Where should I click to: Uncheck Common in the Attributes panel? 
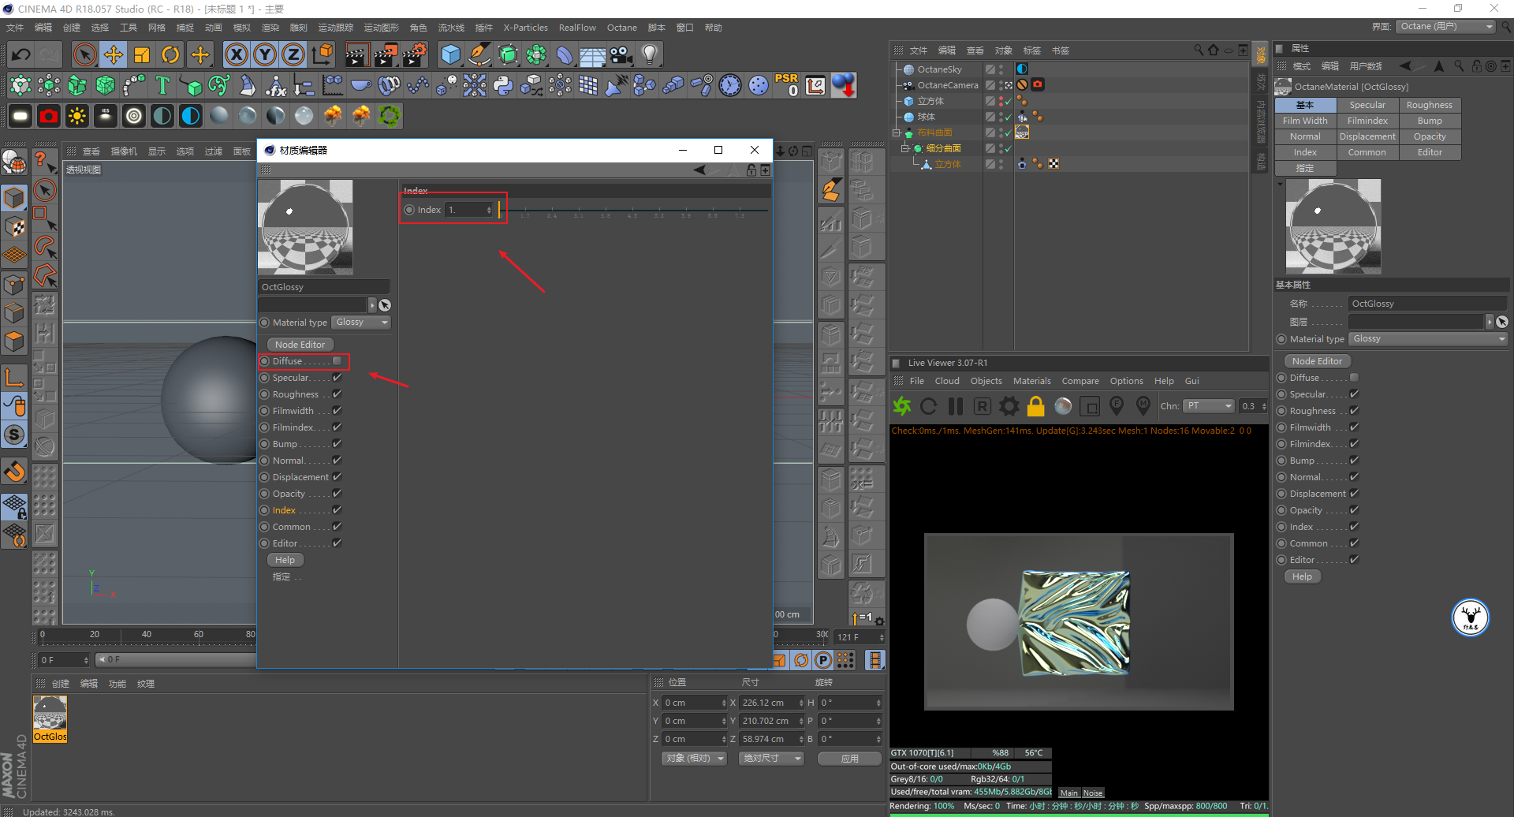click(x=1355, y=543)
